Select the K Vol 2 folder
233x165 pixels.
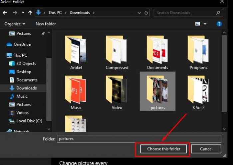[x=198, y=92]
